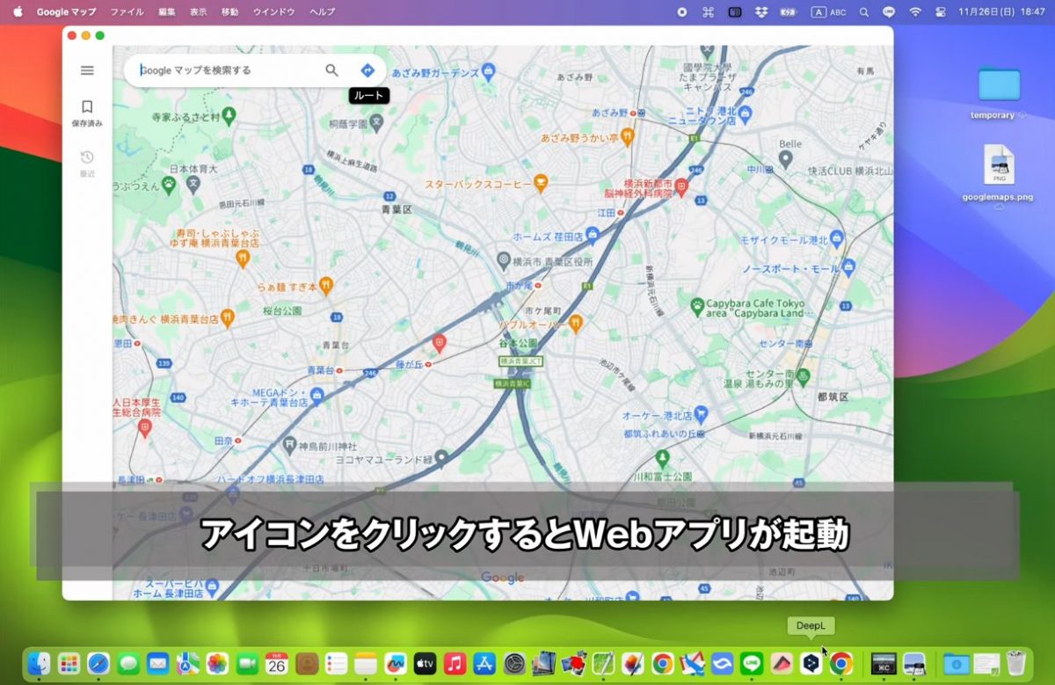
Task: Select the バブルオーバー restaurant pin
Action: pos(576,323)
